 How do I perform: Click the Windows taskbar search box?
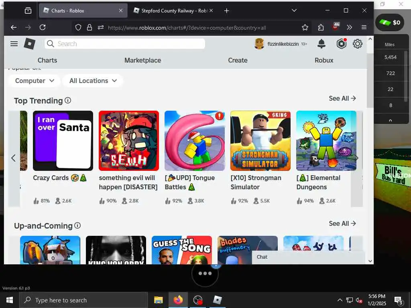[x=83, y=300]
